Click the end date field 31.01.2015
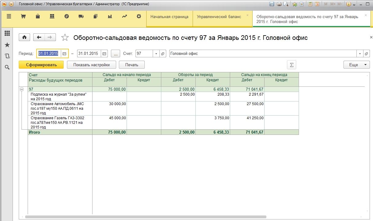373x221 pixels. click(x=89, y=53)
